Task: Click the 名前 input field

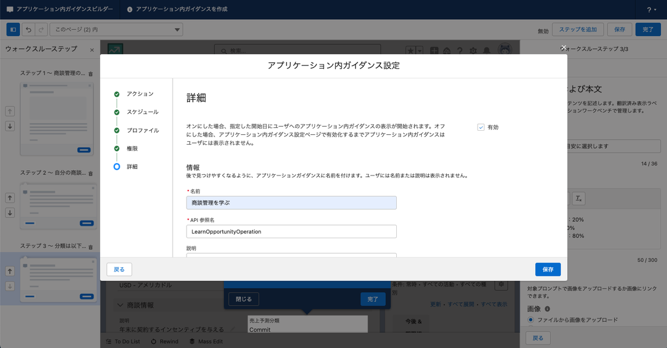Action: 292,203
